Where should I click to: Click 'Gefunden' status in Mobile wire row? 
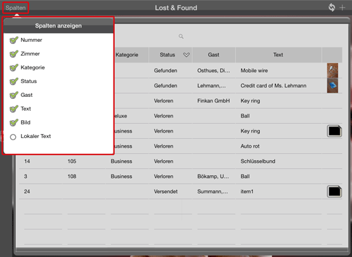[x=166, y=71]
